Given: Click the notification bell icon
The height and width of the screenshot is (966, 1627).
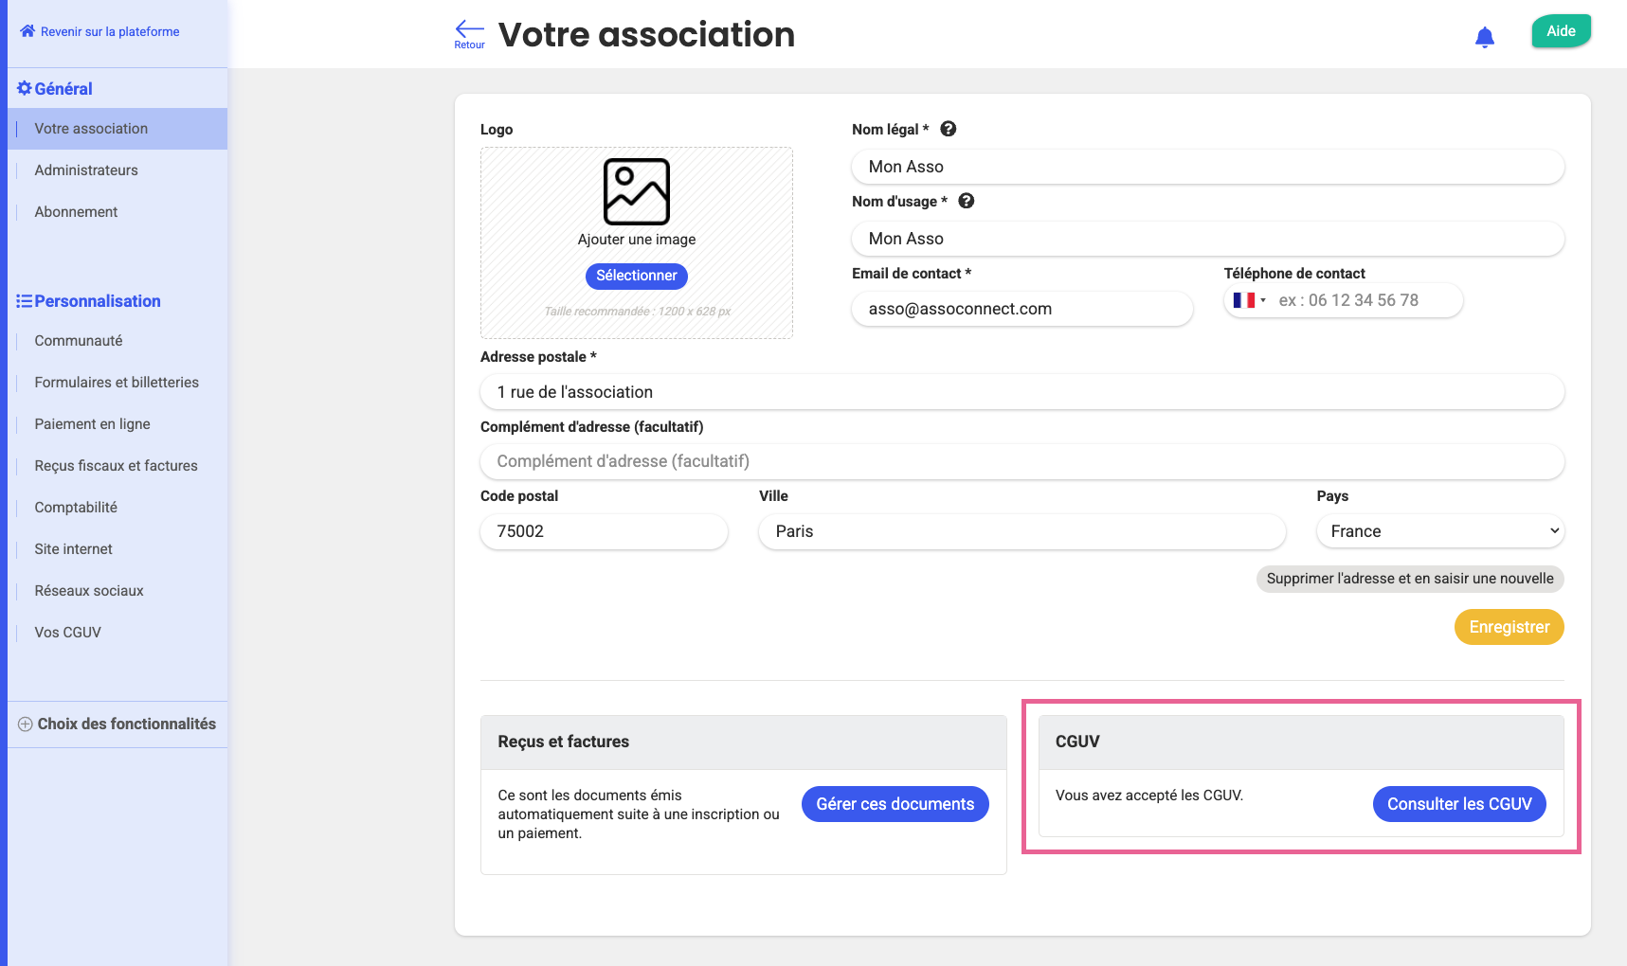Looking at the screenshot, I should tap(1485, 38).
